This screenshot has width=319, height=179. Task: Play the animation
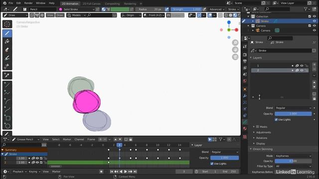point(126,172)
